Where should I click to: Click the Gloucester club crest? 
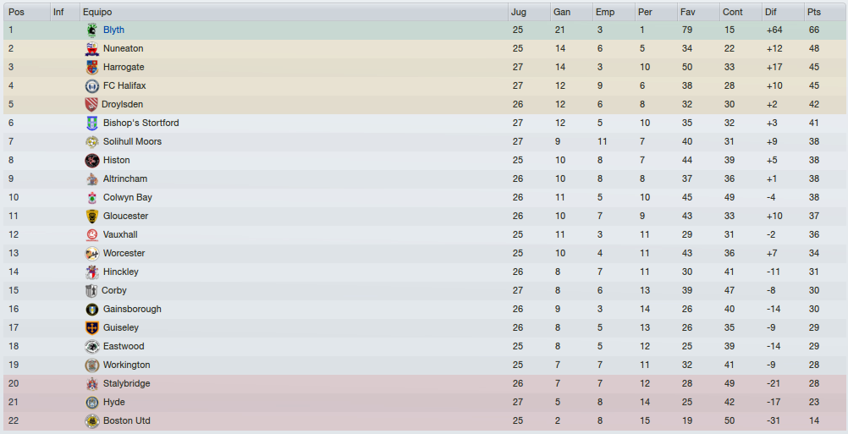click(92, 217)
